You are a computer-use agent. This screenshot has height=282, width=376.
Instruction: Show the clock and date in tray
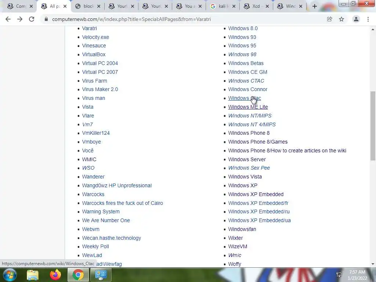tap(357, 275)
